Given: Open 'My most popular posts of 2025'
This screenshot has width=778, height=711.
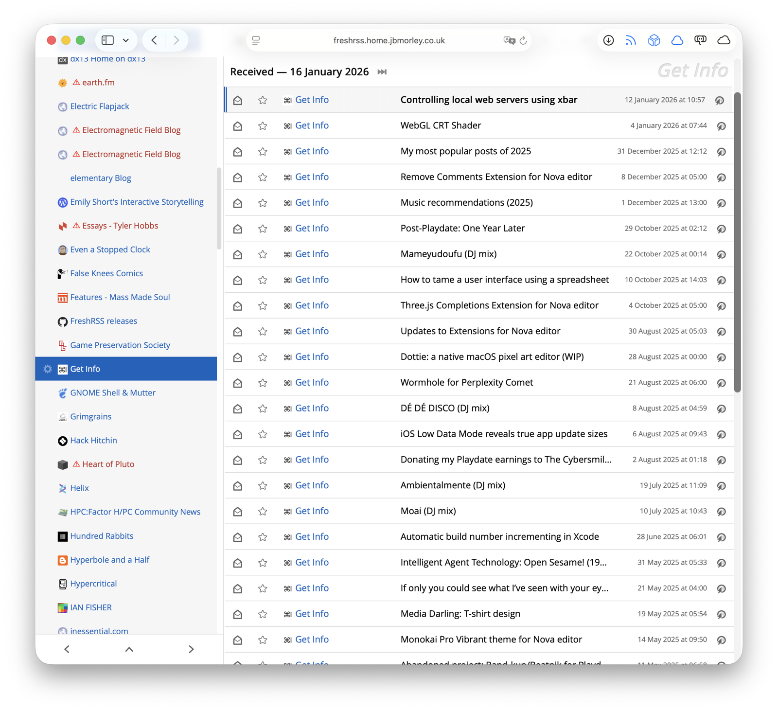Looking at the screenshot, I should 465,151.
